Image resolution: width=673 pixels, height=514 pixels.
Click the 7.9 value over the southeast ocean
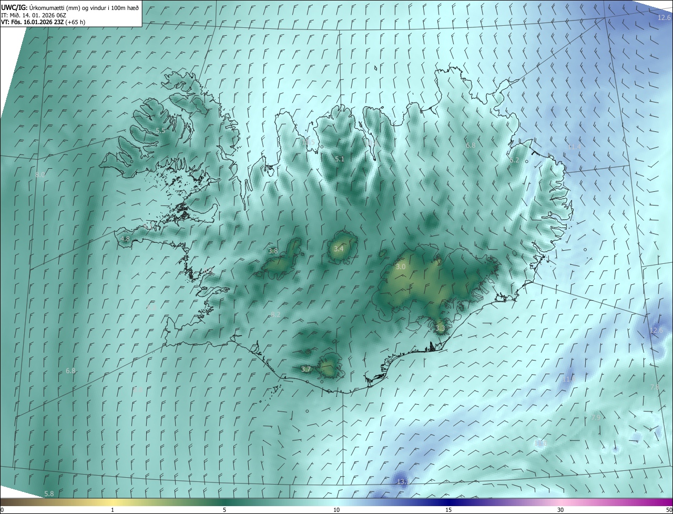[x=595, y=417]
